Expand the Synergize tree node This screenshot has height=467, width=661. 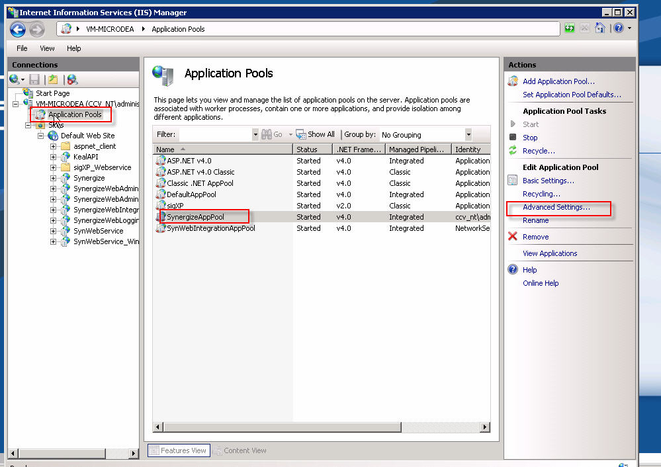(x=53, y=178)
